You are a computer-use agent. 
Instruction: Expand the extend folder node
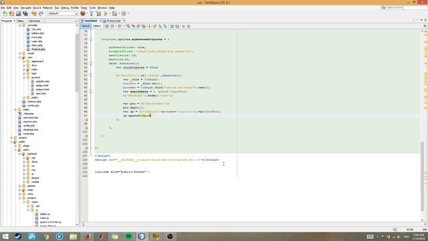coord(12,138)
